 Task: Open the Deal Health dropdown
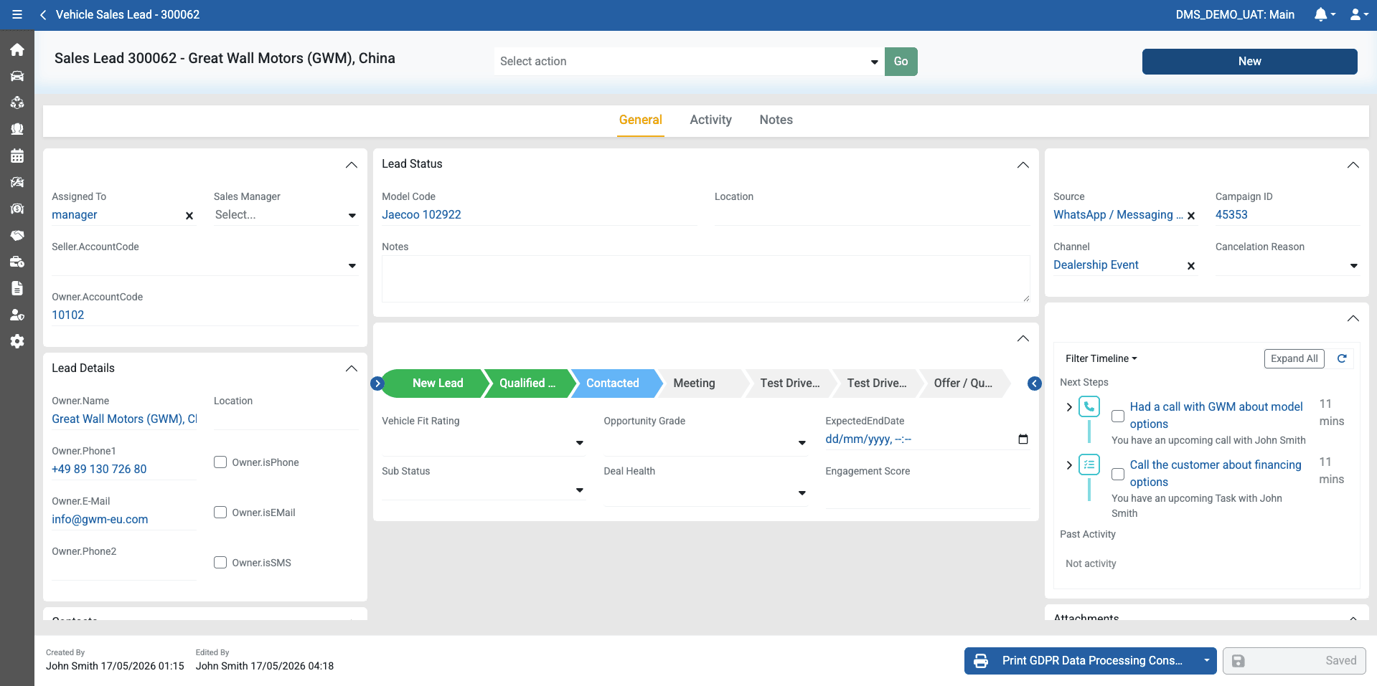[705, 492]
